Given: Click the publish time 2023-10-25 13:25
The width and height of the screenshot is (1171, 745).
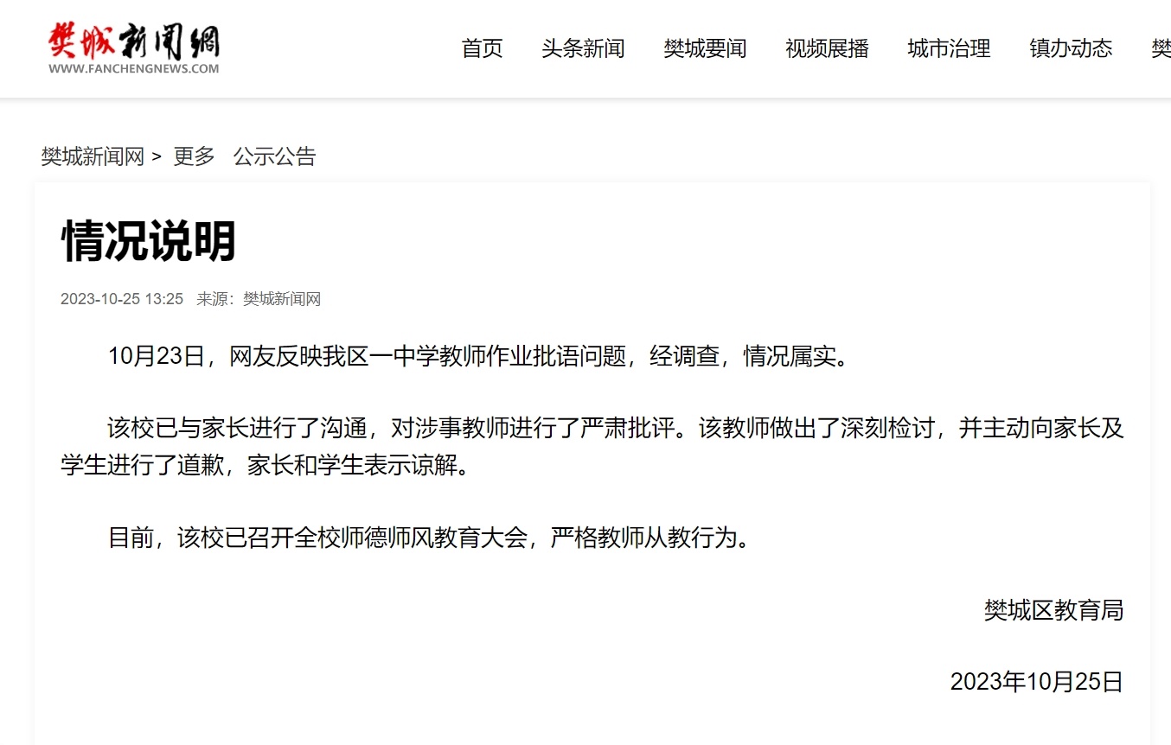Looking at the screenshot, I should (x=122, y=299).
